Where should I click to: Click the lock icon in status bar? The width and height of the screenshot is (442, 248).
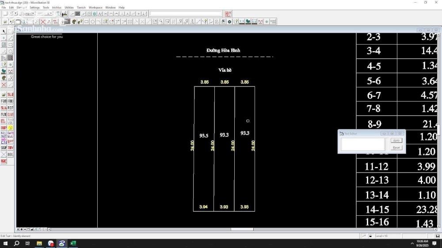point(370,236)
